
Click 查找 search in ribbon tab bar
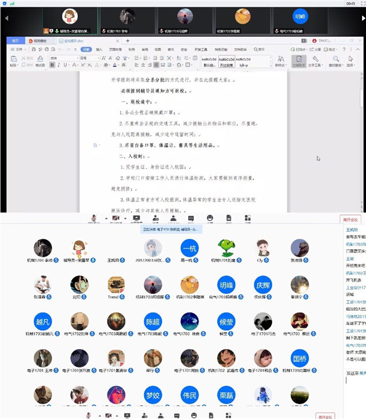pyautogui.click(x=259, y=49)
